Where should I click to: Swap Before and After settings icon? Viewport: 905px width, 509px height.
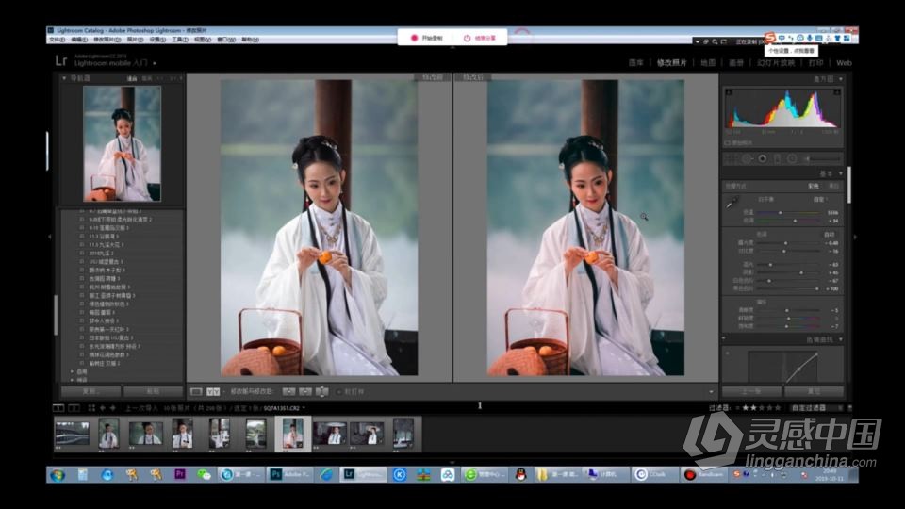tap(322, 392)
